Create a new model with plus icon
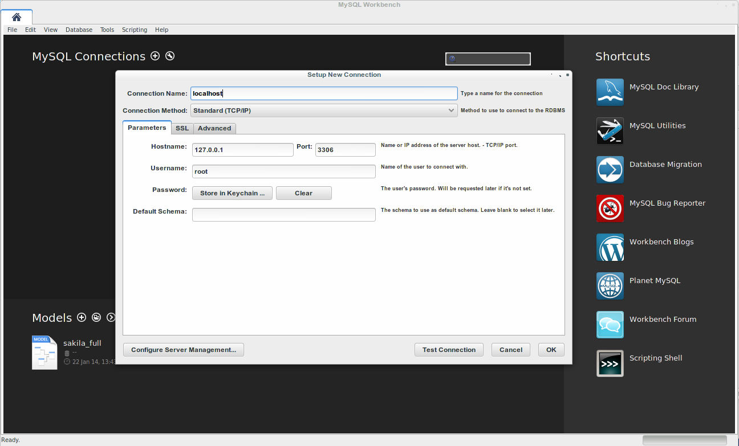The height and width of the screenshot is (446, 739). [82, 317]
